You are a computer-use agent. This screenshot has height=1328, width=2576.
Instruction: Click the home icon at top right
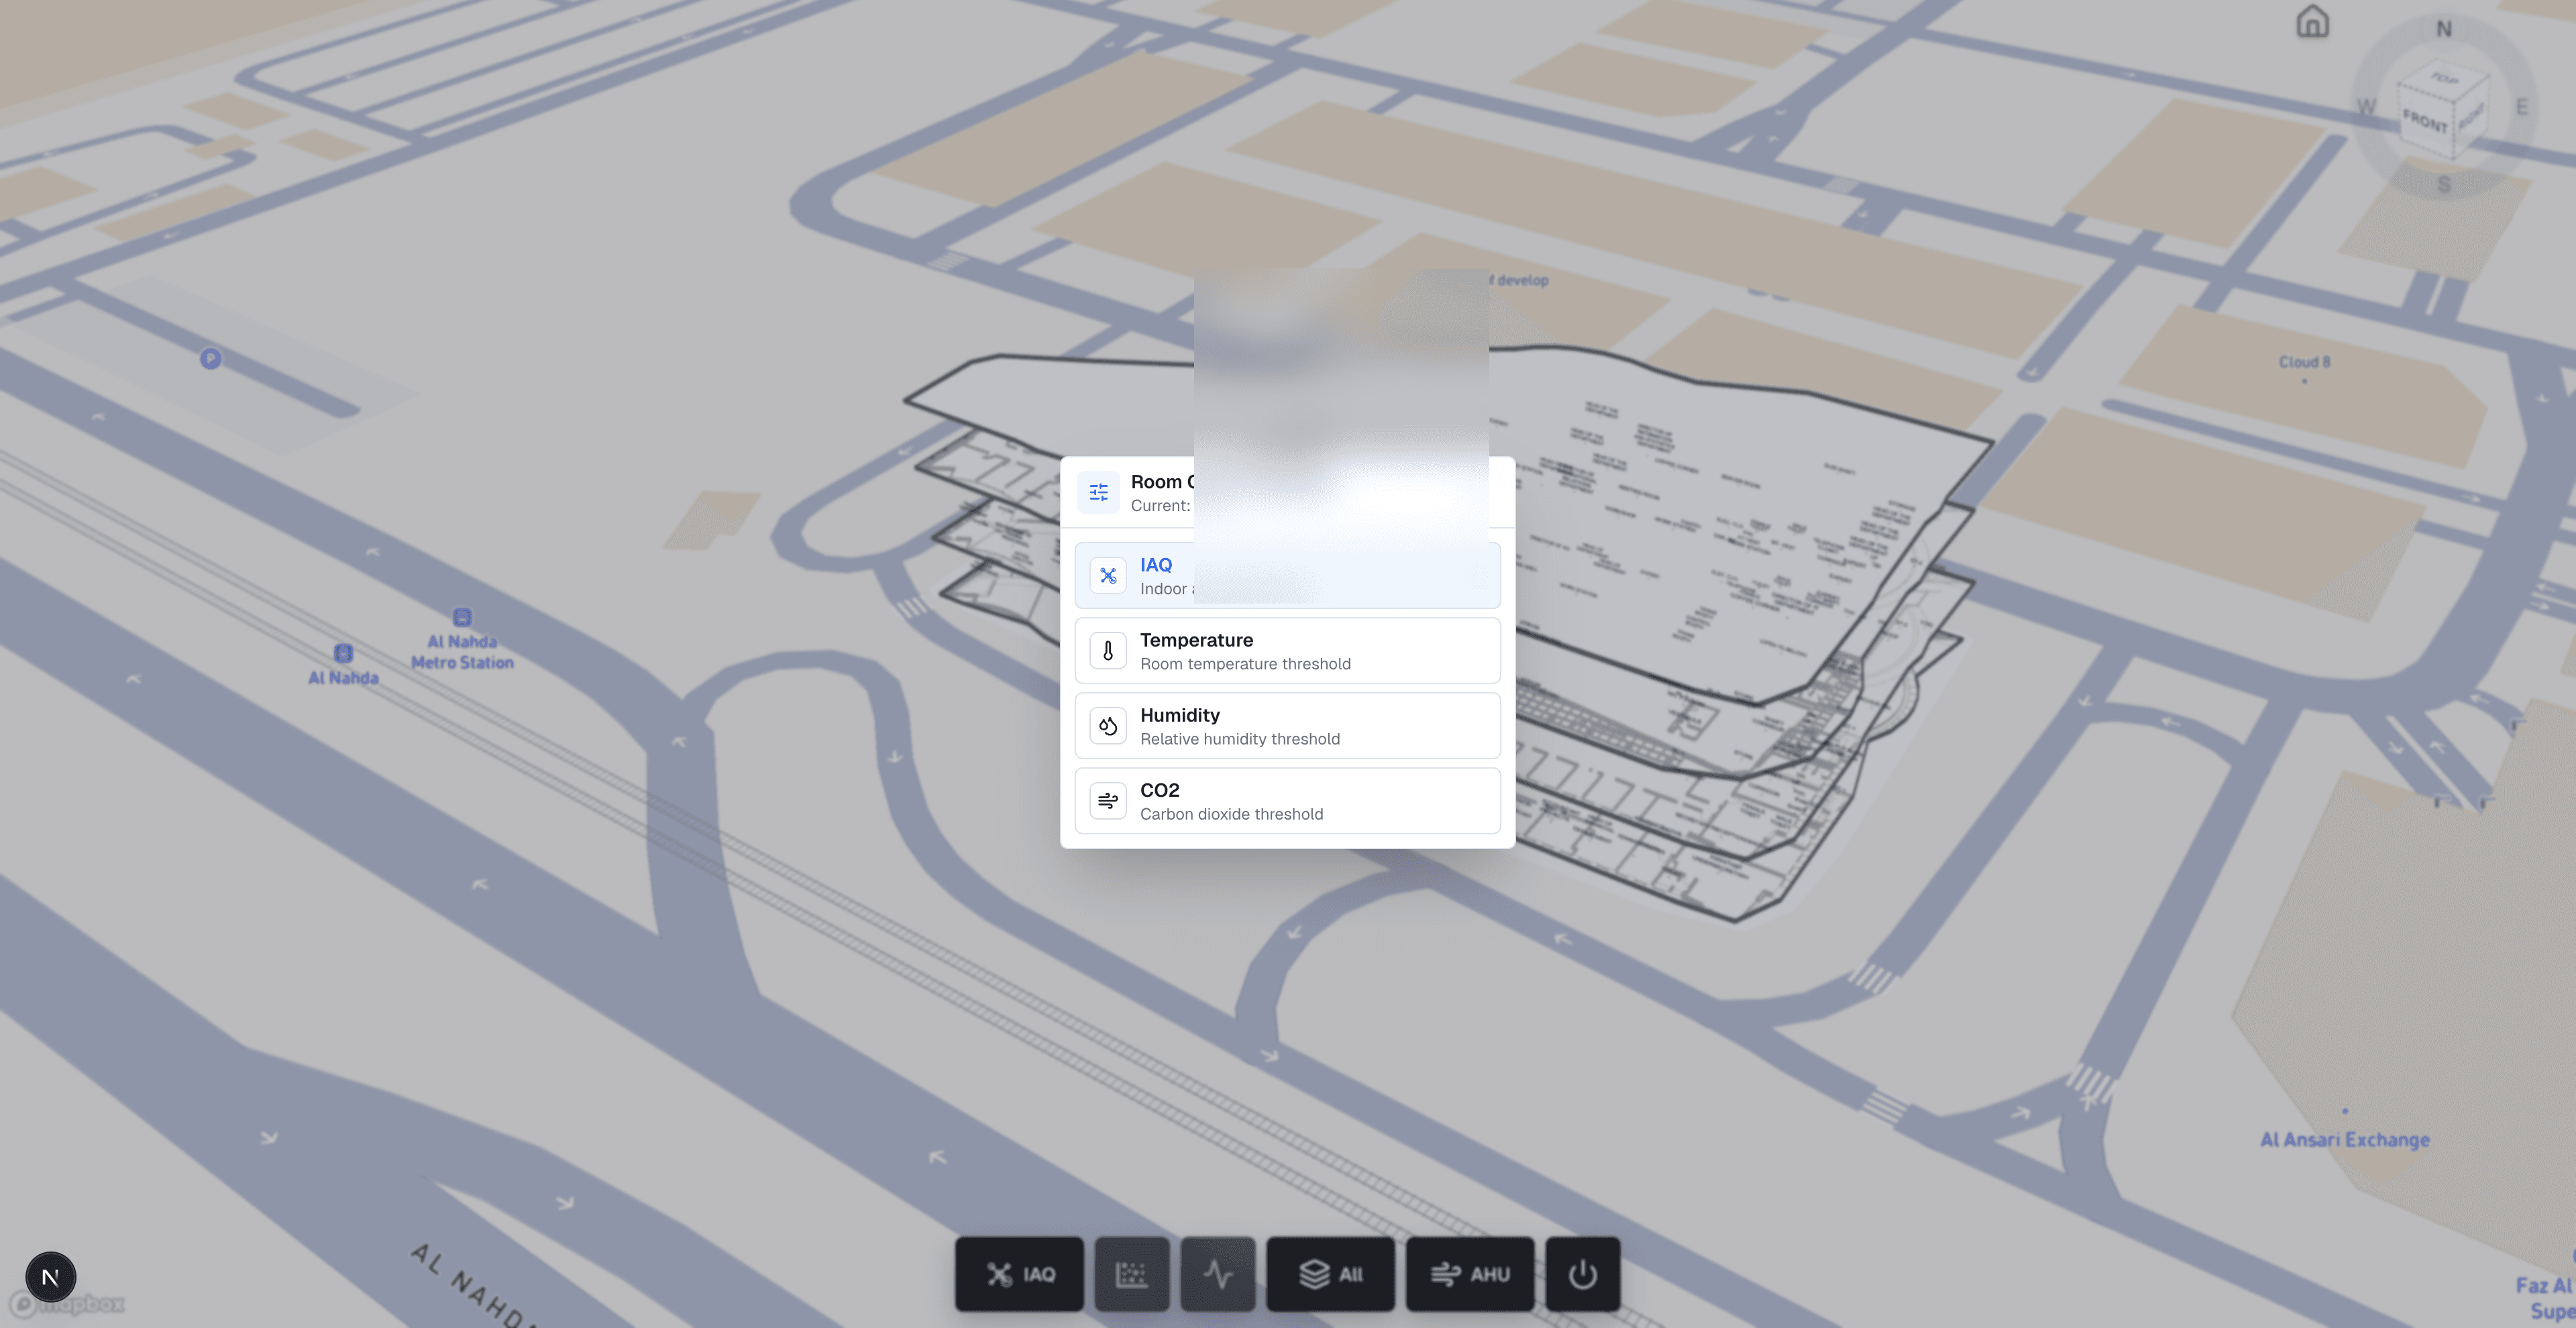click(x=2313, y=21)
